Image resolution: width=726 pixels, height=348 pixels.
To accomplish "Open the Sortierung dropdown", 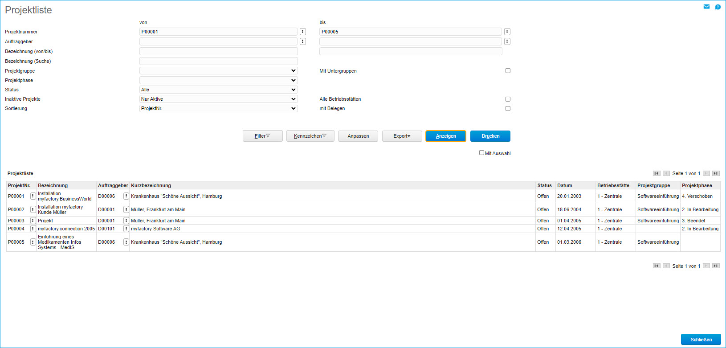I will pos(218,108).
